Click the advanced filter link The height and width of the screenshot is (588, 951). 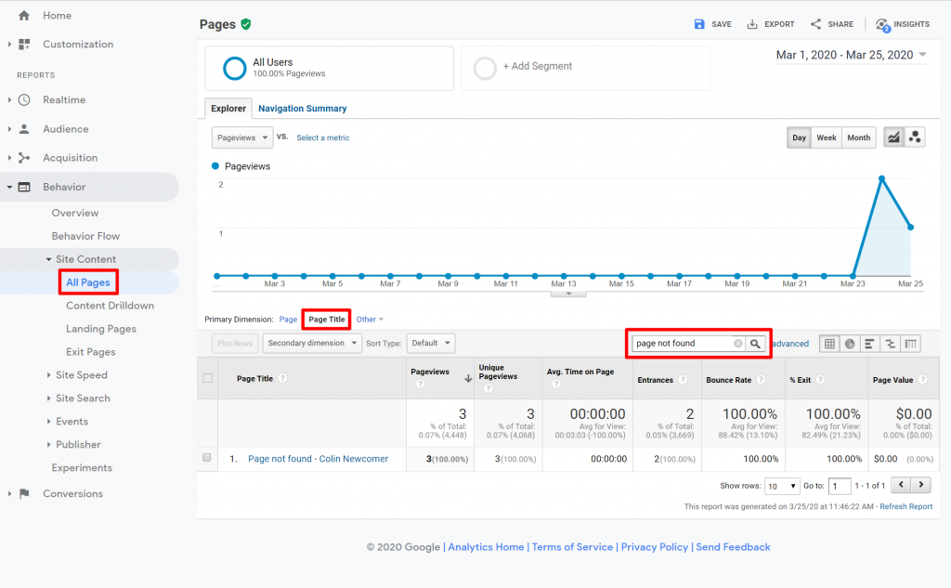pos(790,344)
